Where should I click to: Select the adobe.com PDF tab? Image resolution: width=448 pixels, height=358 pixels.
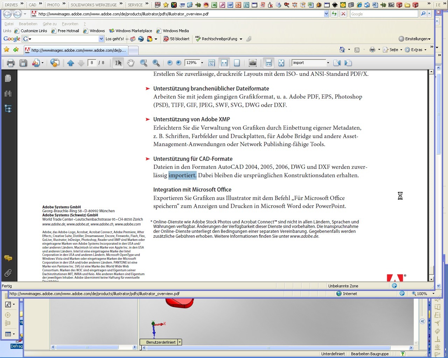[x=75, y=50]
